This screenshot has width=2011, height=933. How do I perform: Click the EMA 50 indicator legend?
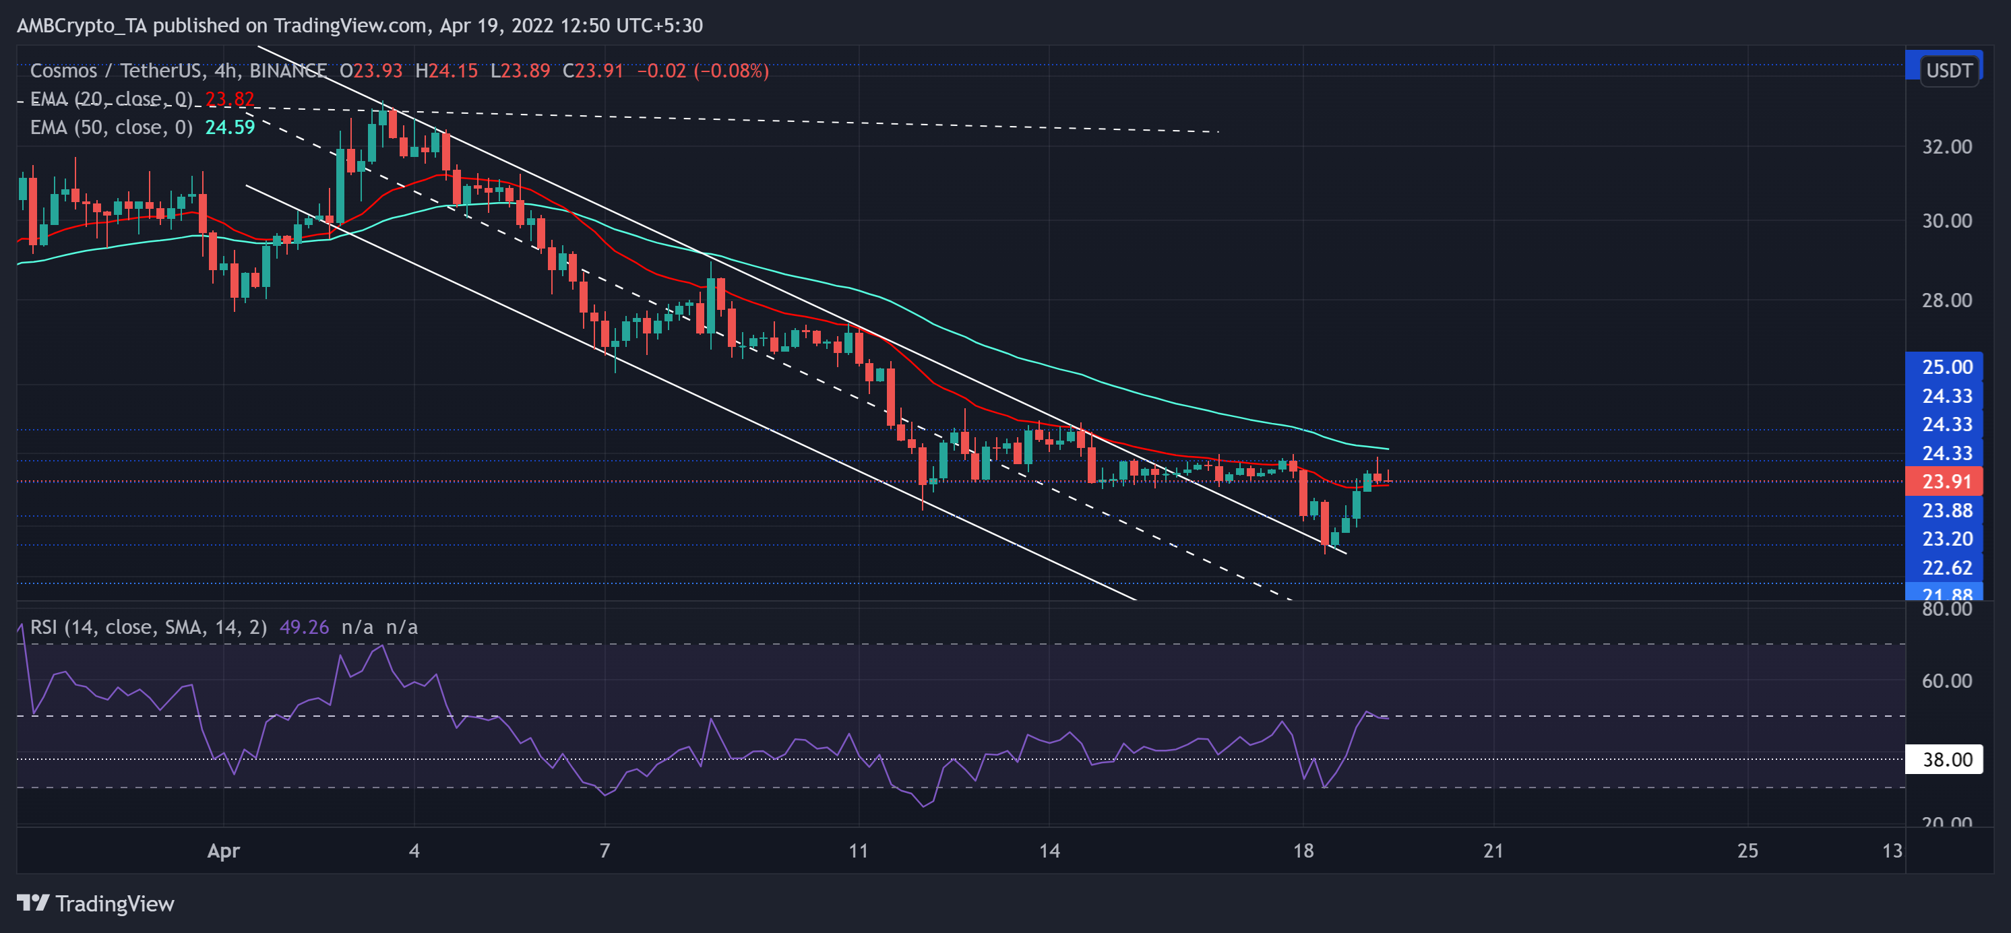(111, 127)
